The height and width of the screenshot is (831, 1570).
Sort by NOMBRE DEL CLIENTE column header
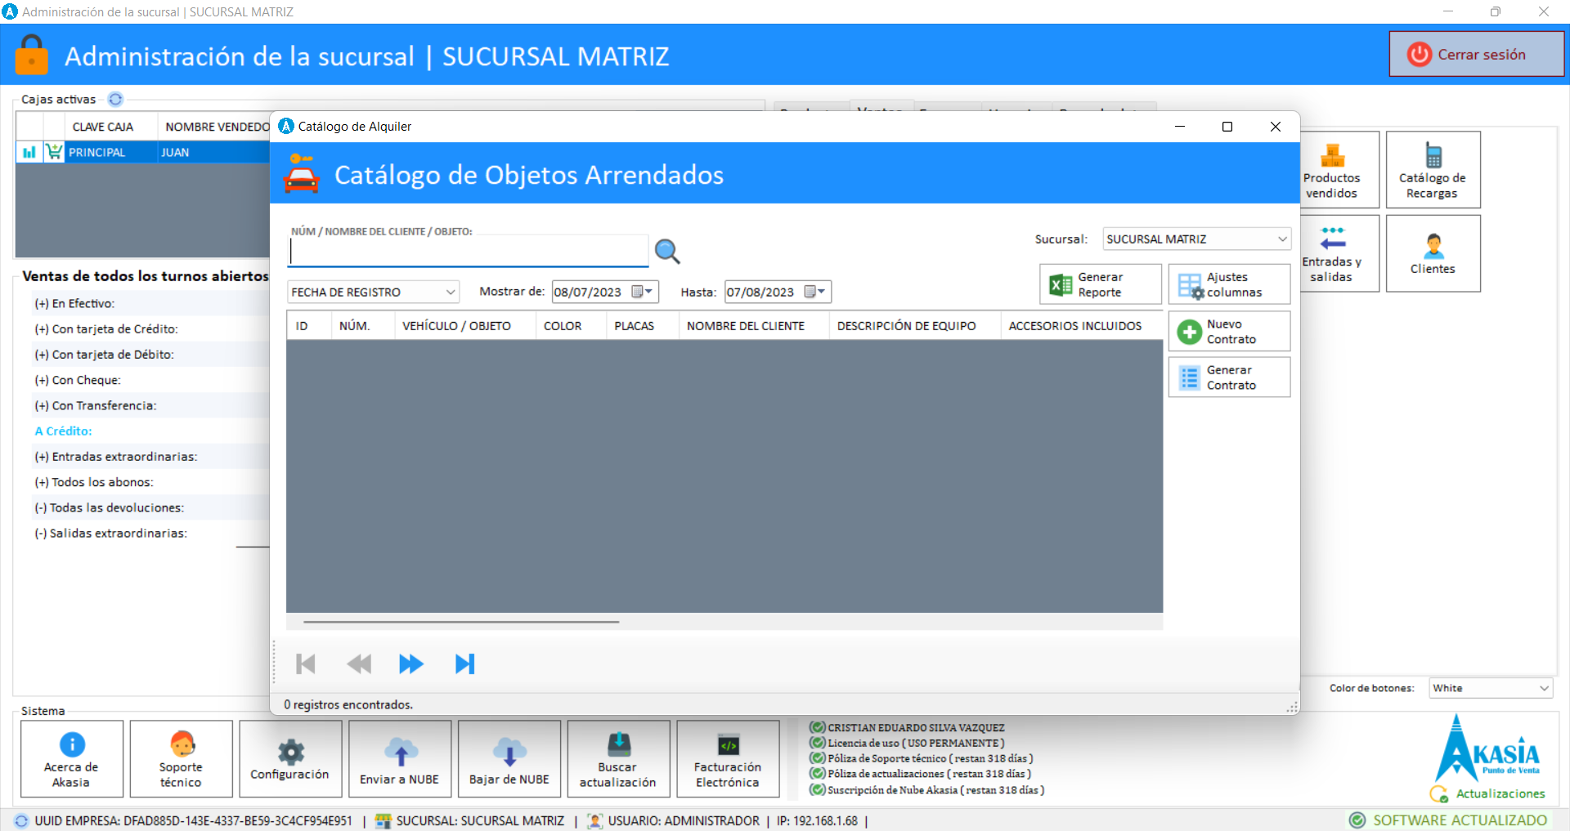[745, 326]
